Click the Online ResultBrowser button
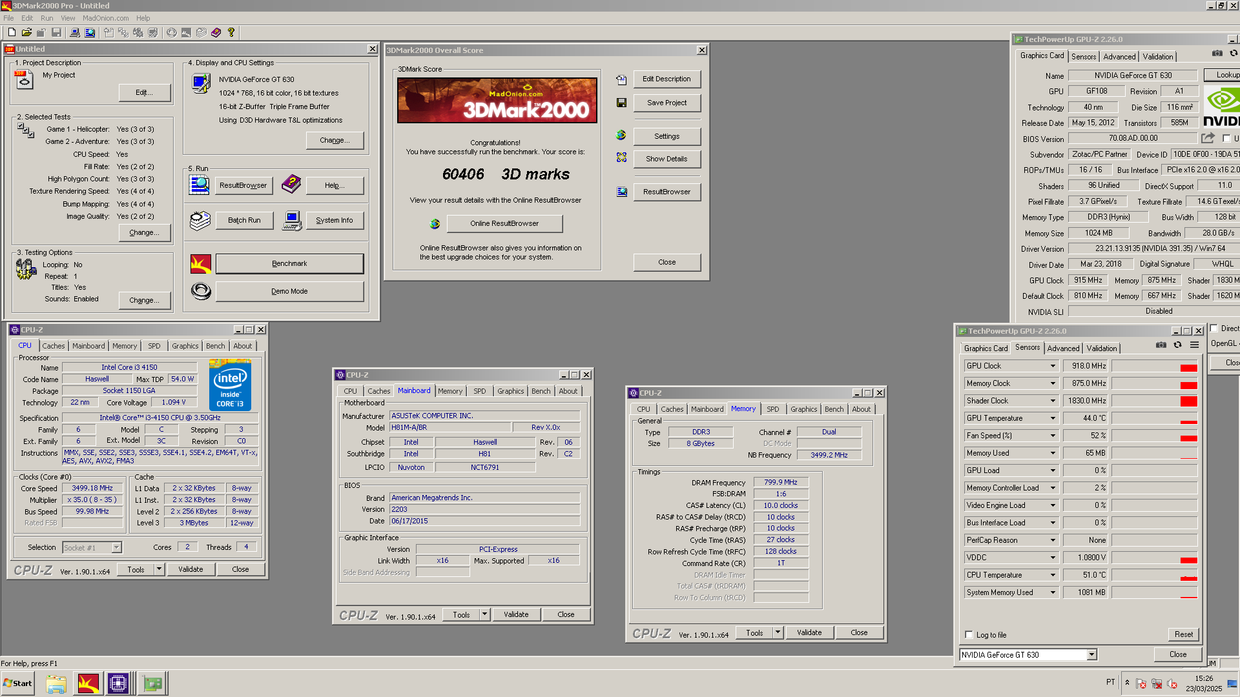1240x697 pixels. [x=504, y=223]
